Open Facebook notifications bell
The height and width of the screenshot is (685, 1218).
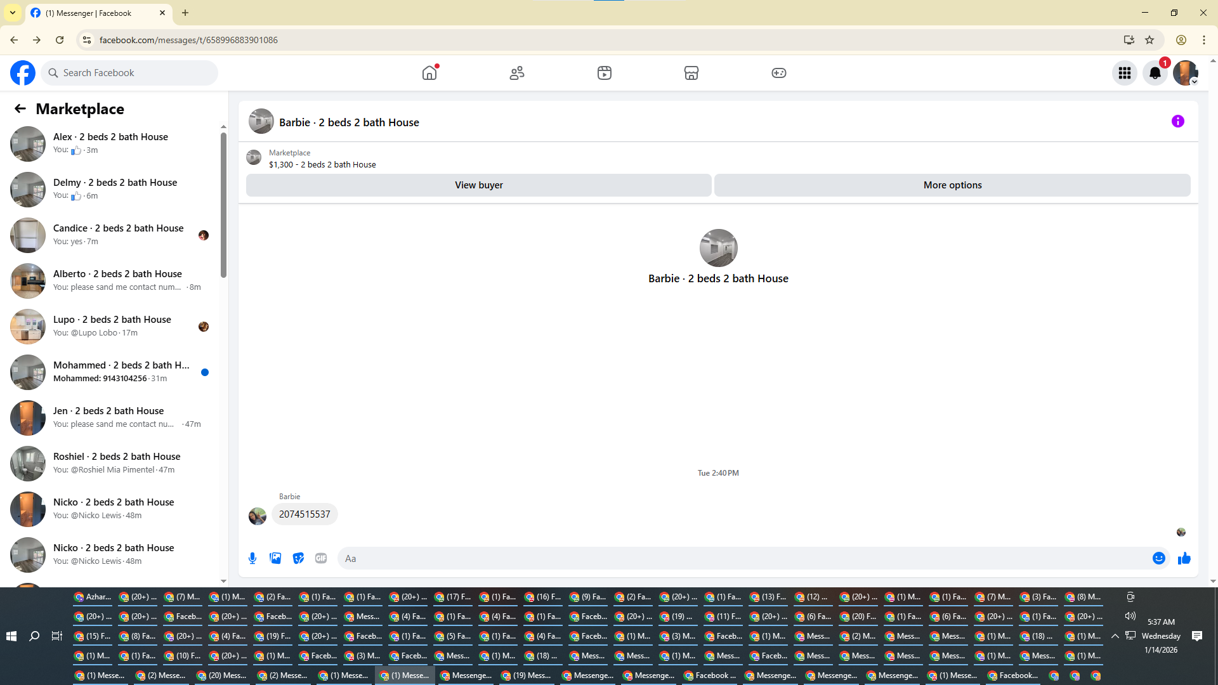click(1155, 73)
